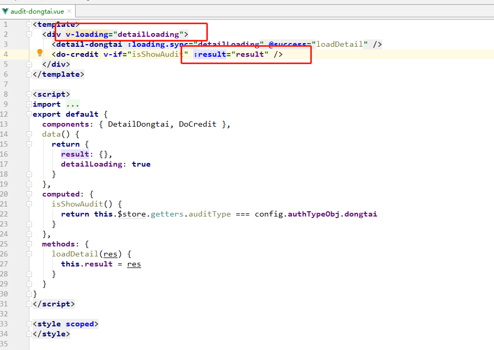The image size is (494, 350).
Task: Click auditType on line 22
Action: (209, 214)
